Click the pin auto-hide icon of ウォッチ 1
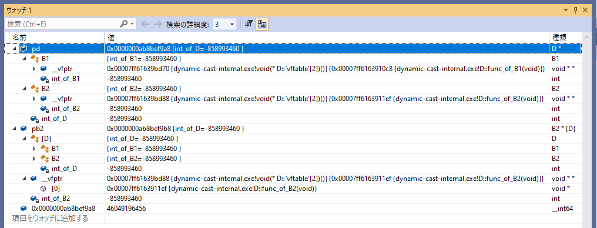Image resolution: width=597 pixels, height=228 pixels. click(576, 9)
